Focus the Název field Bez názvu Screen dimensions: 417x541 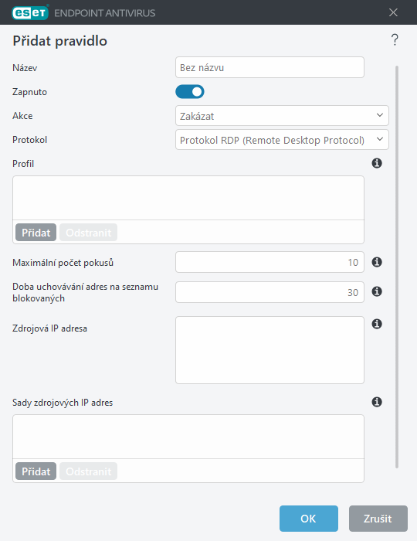(270, 67)
